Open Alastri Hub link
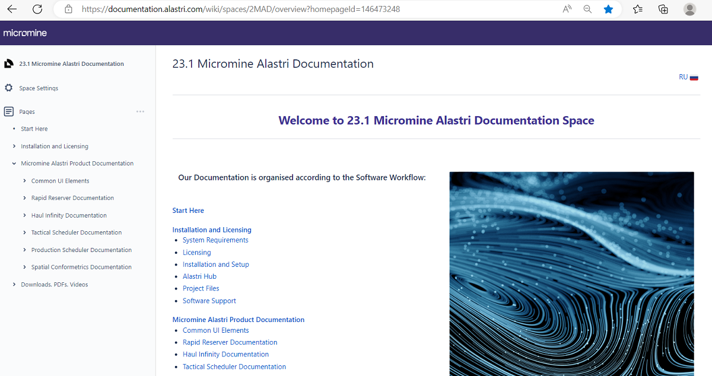This screenshot has height=376, width=712. pos(199,276)
